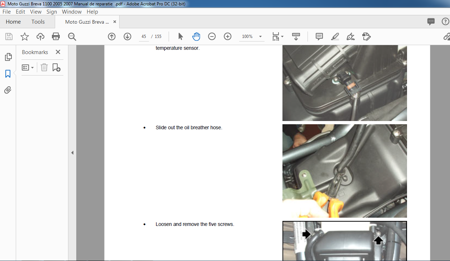Open the notifications chat icon

[431, 22]
